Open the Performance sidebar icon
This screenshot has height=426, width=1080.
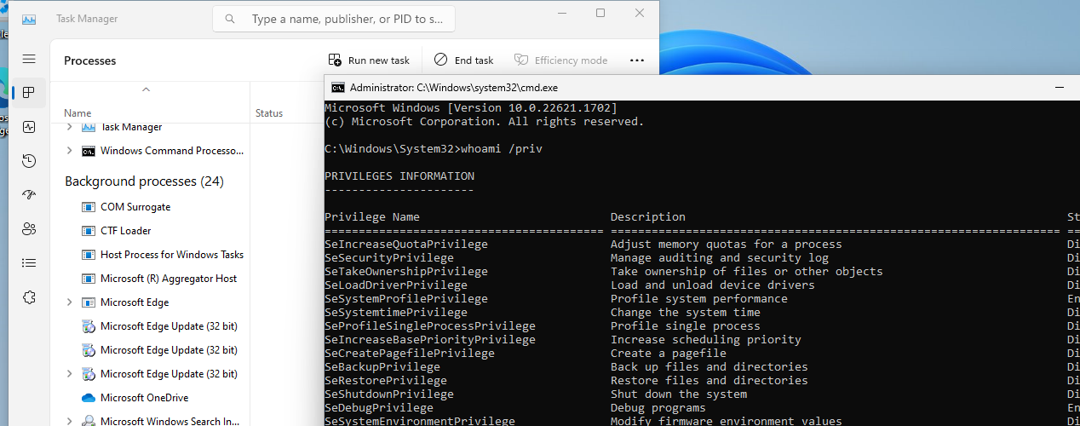[29, 127]
